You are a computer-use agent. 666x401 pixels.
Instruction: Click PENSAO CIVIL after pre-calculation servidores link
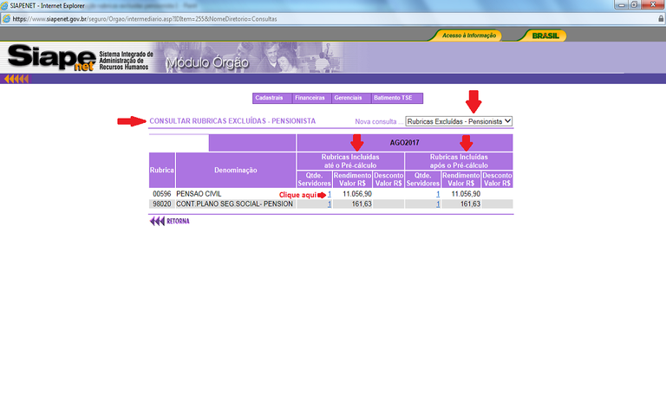click(438, 194)
